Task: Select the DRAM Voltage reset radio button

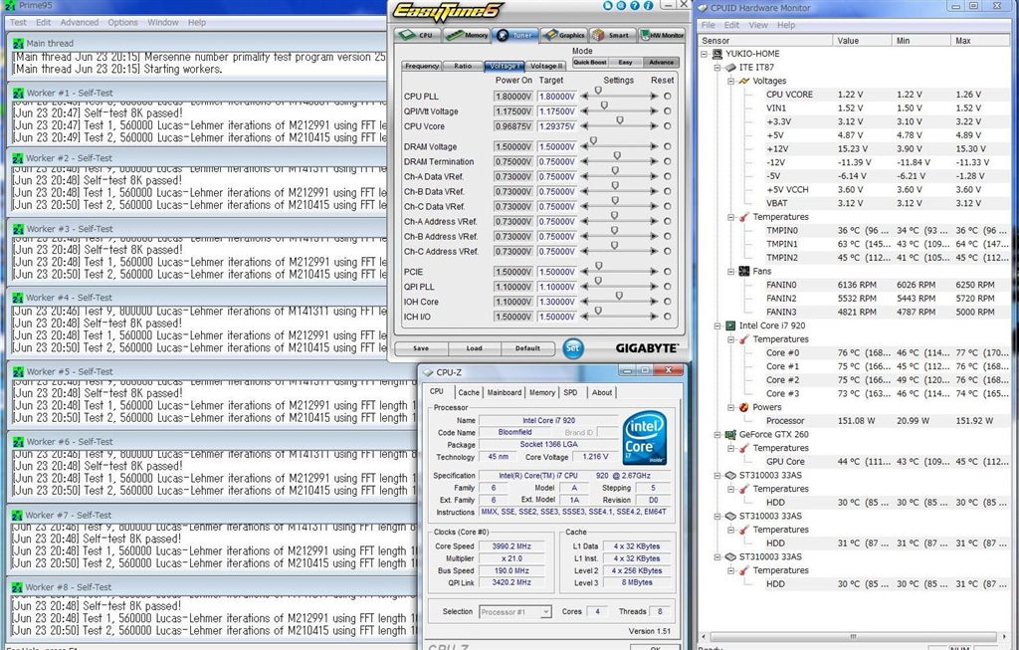Action: (667, 146)
